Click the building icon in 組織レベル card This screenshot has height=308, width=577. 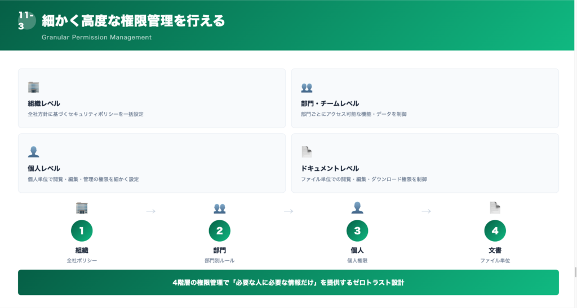click(33, 87)
